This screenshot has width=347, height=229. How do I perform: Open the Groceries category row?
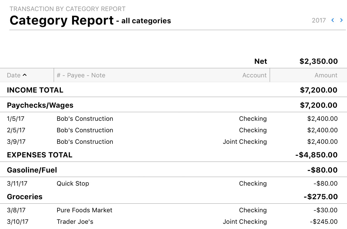point(25,197)
